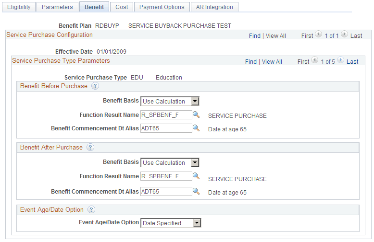Click Find in Service Purchase Configuration
The image size is (374, 242).
click(x=255, y=36)
